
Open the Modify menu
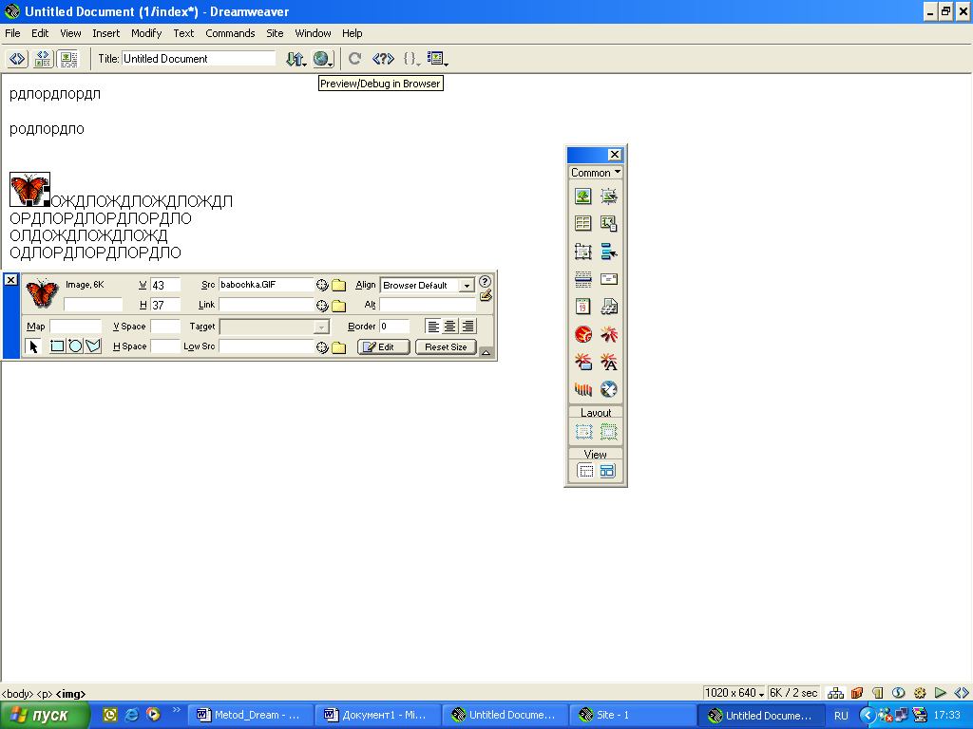pyautogui.click(x=146, y=33)
